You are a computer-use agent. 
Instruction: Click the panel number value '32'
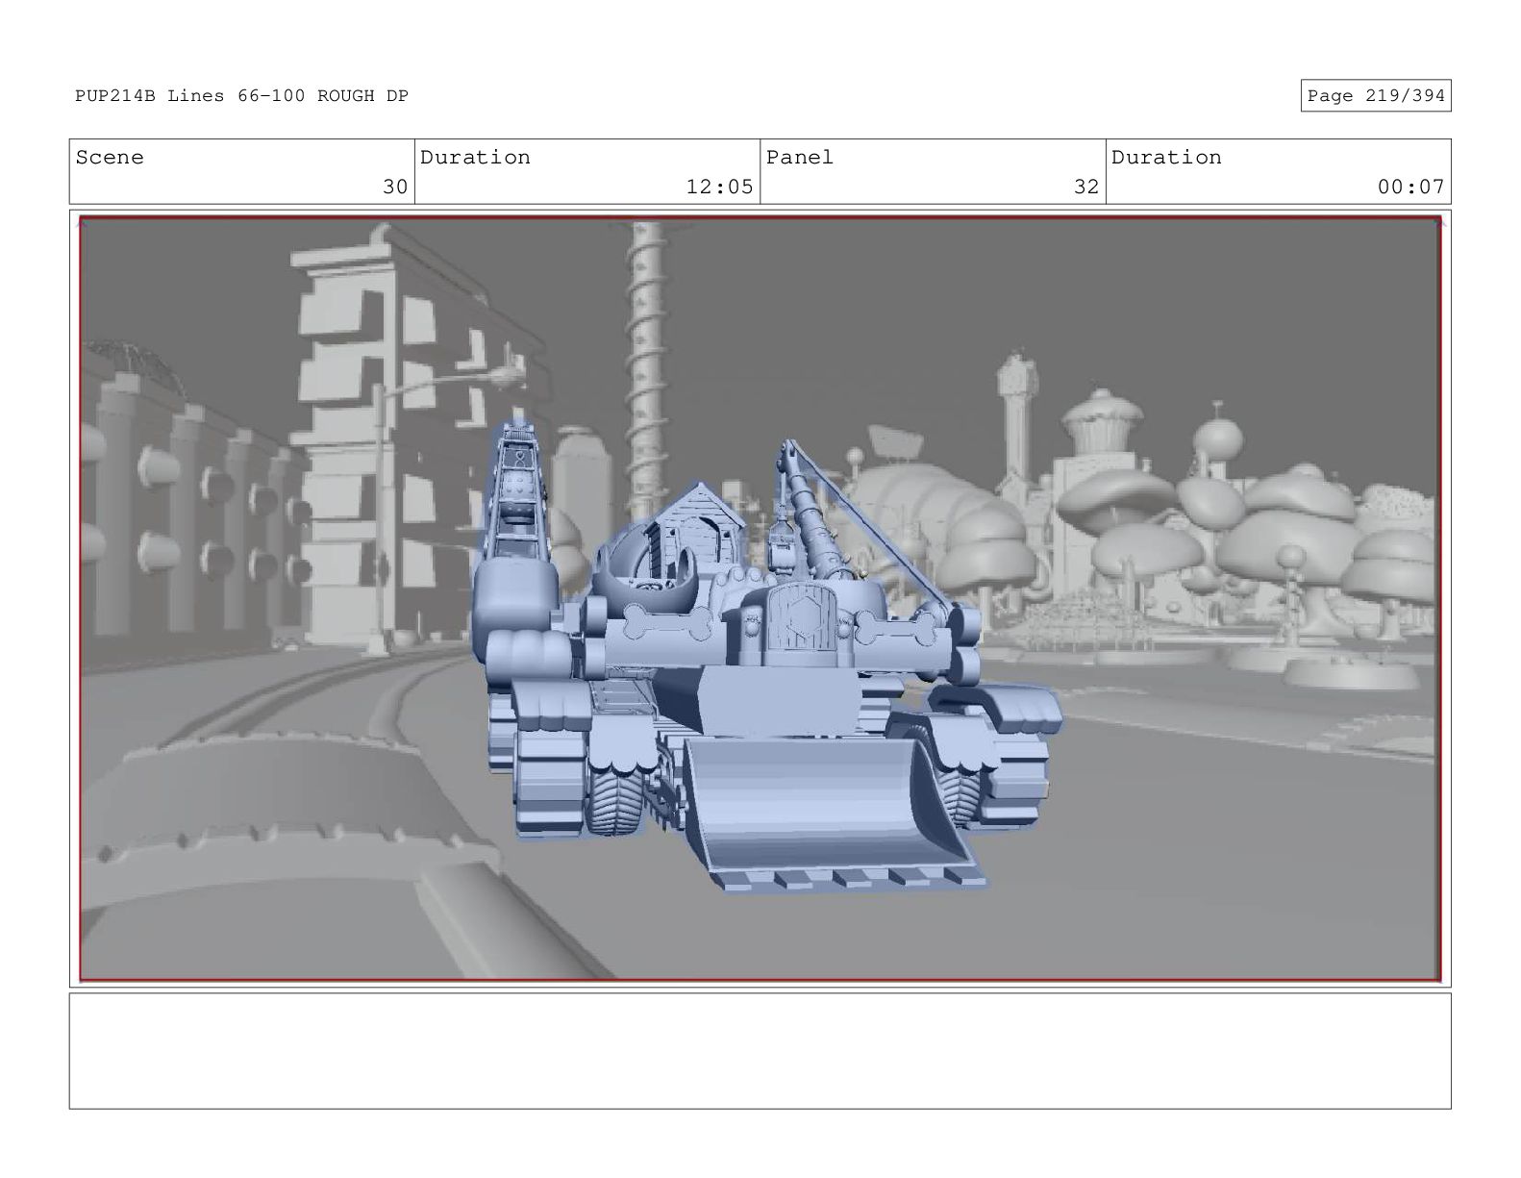(x=1086, y=187)
